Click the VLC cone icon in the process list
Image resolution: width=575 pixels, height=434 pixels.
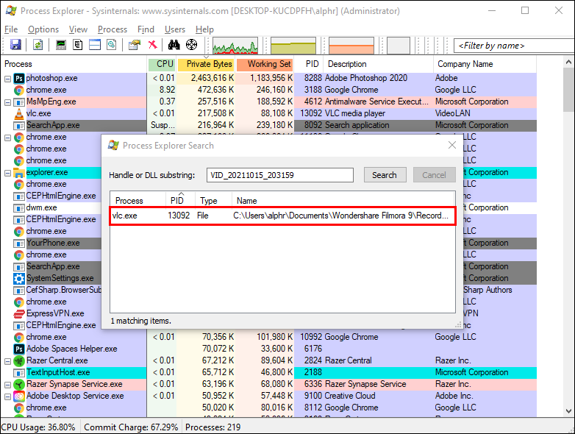click(19, 113)
